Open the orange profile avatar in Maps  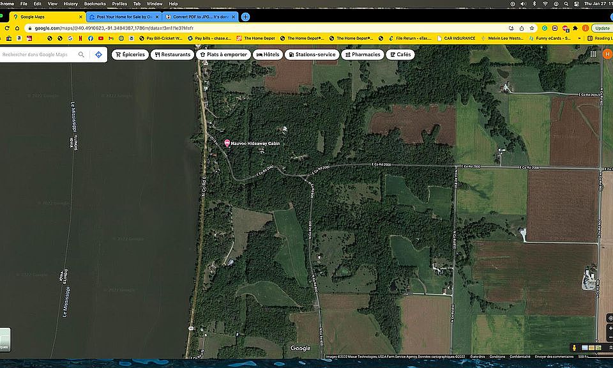point(607,54)
